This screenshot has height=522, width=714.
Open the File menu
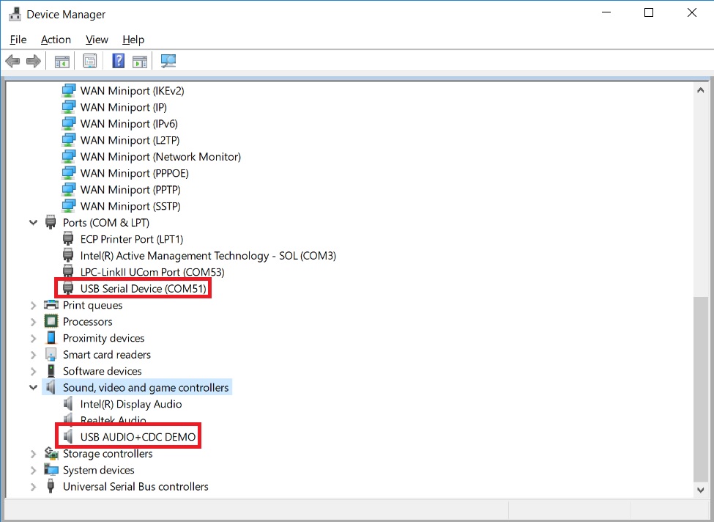(18, 40)
